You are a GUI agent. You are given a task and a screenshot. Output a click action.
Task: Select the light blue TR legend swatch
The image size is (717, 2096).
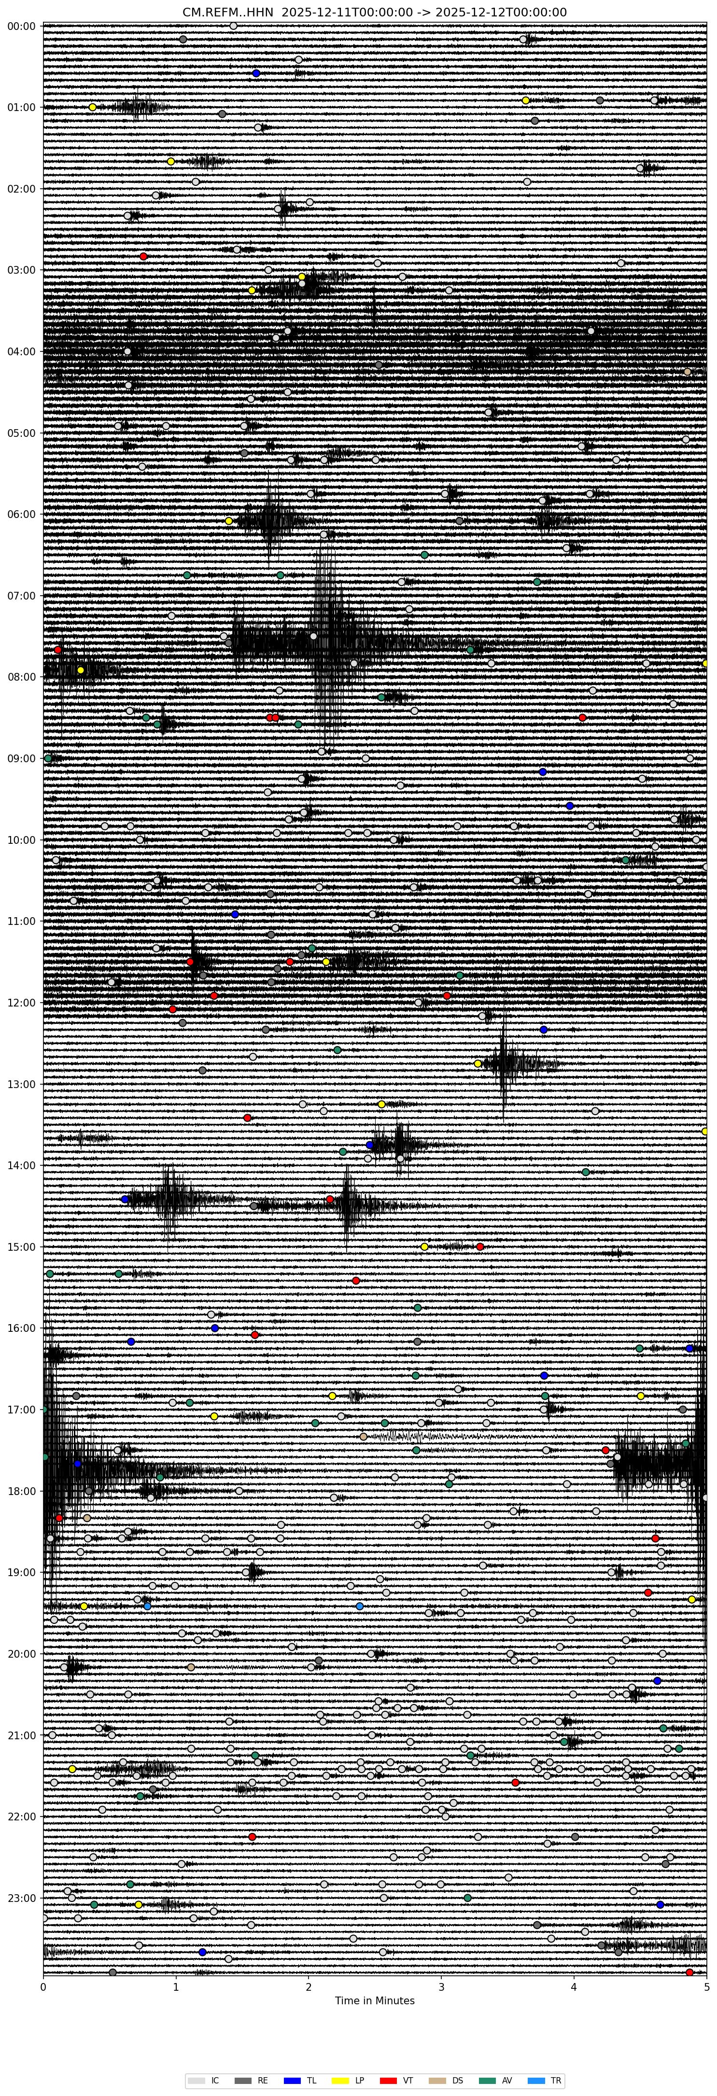coord(535,2074)
